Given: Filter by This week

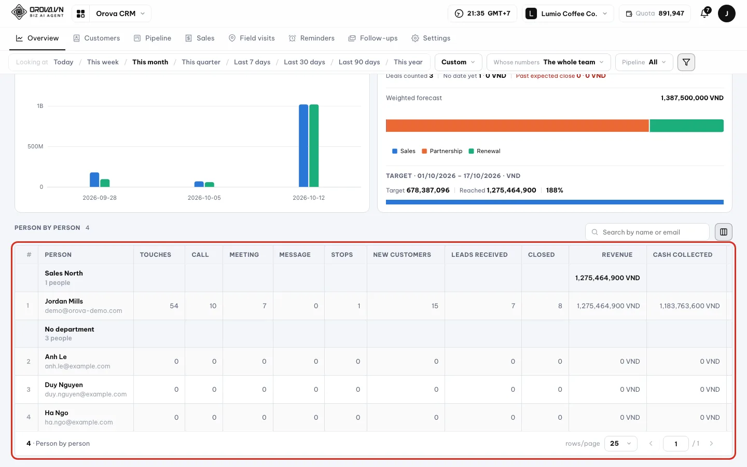Looking at the screenshot, I should coord(103,62).
